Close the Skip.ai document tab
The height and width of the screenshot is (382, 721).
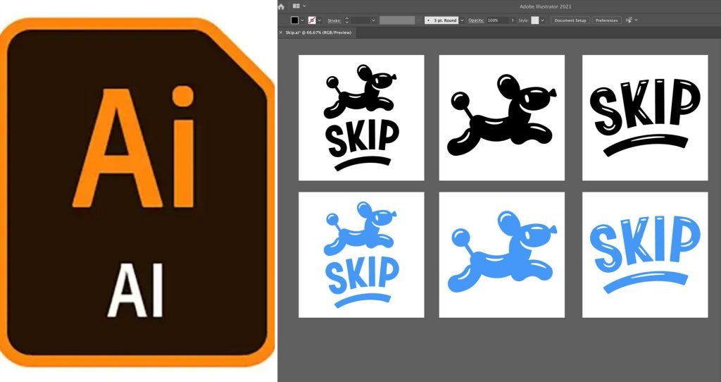click(281, 32)
